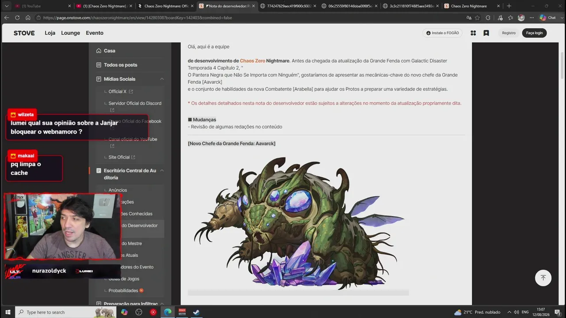
Task: Collapse the Escritório Central de Auditoria section
Action: [162, 170]
